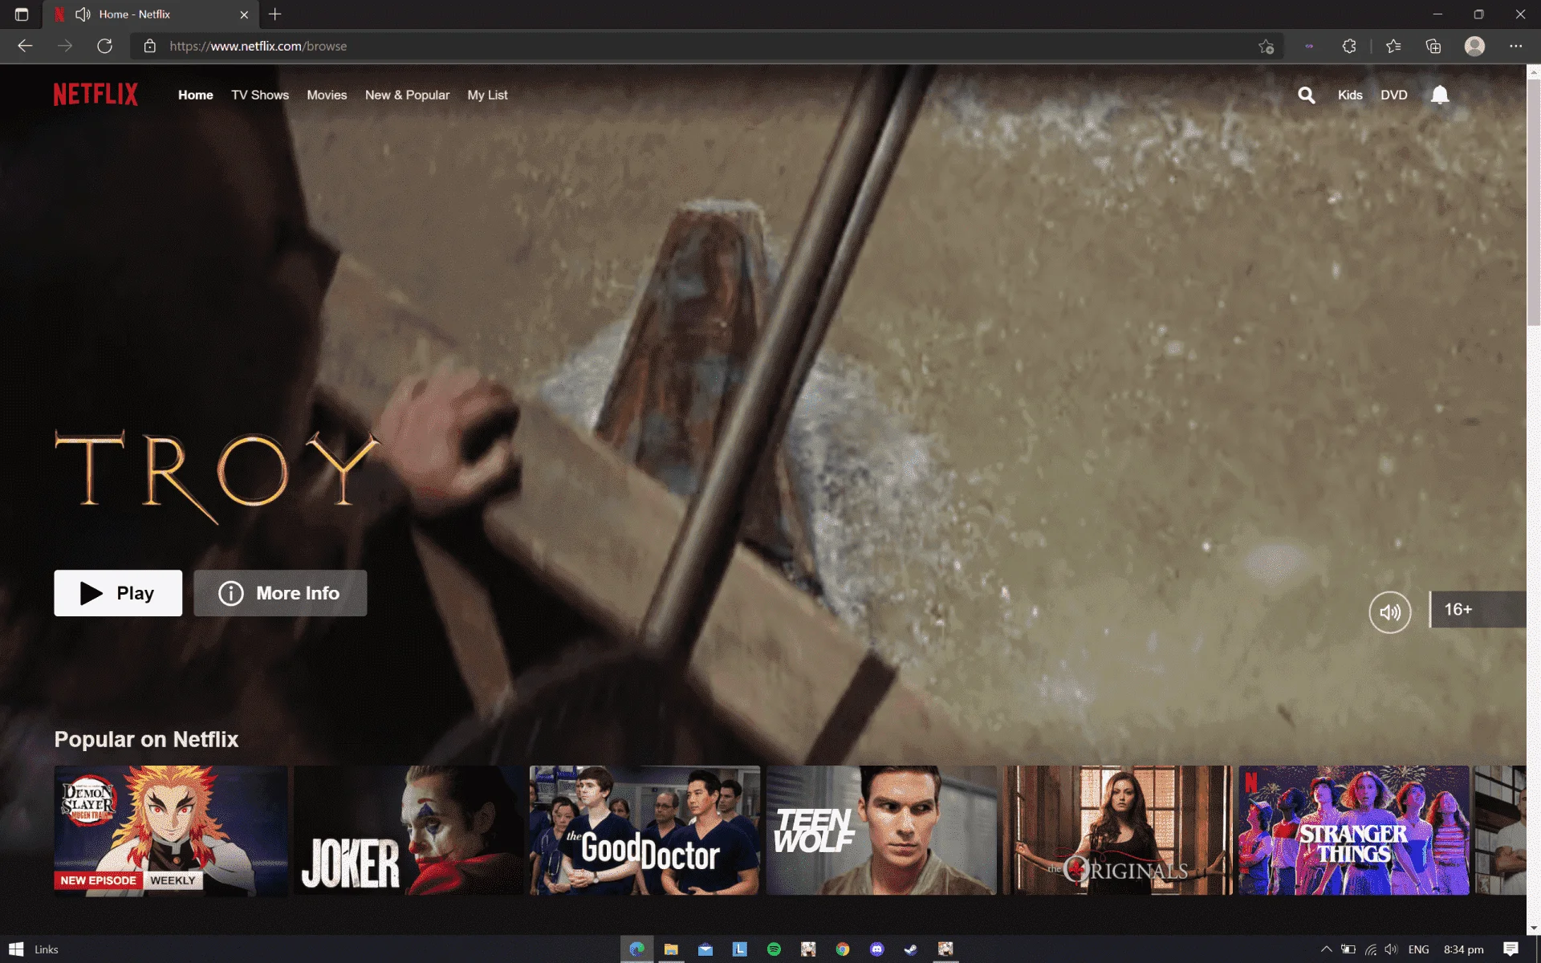
Task: Open the Windows Start menu
Action: tap(16, 949)
